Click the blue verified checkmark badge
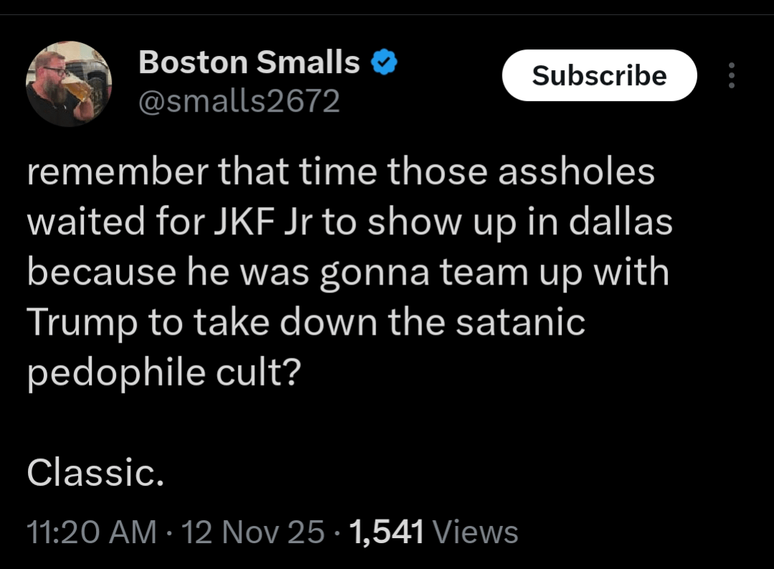 coord(385,64)
